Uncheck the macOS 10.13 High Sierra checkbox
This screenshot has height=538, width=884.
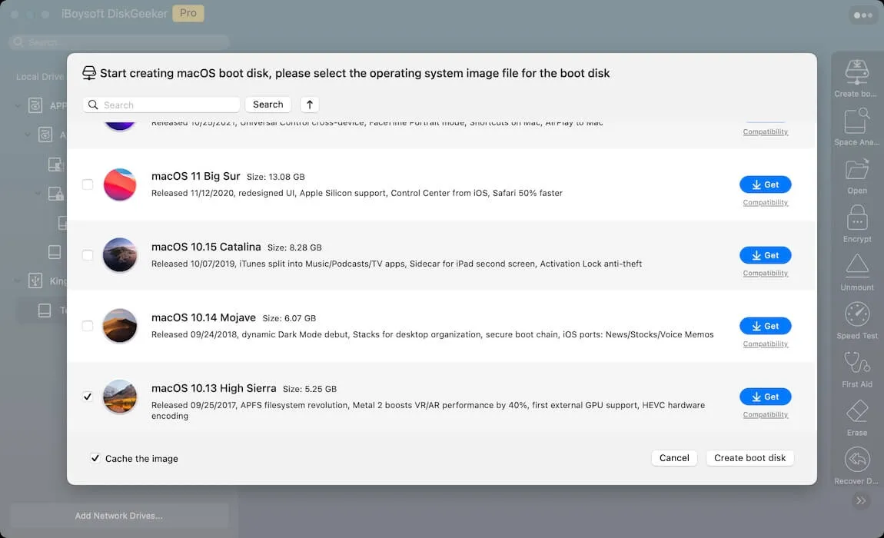88,397
